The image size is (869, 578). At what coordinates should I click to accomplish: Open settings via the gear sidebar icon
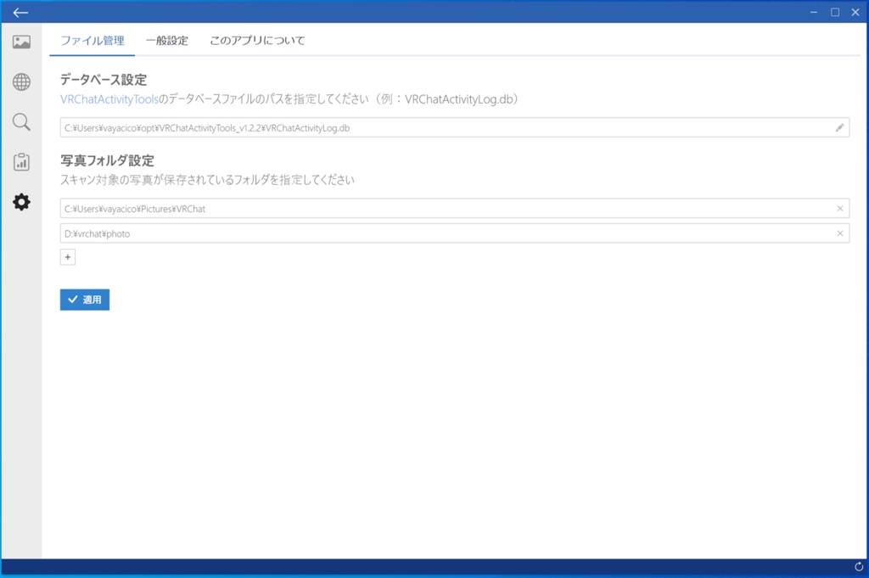[x=20, y=202]
